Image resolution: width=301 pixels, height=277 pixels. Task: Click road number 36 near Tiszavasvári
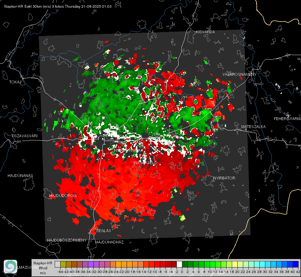[19, 142]
